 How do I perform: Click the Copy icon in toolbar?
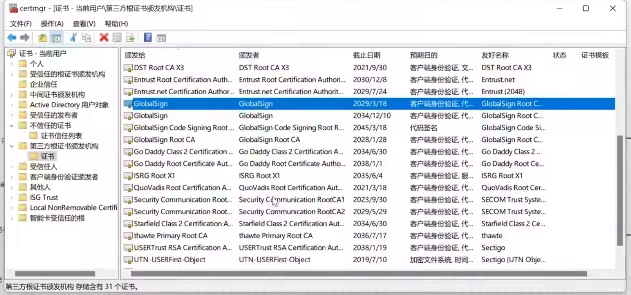[87, 38]
